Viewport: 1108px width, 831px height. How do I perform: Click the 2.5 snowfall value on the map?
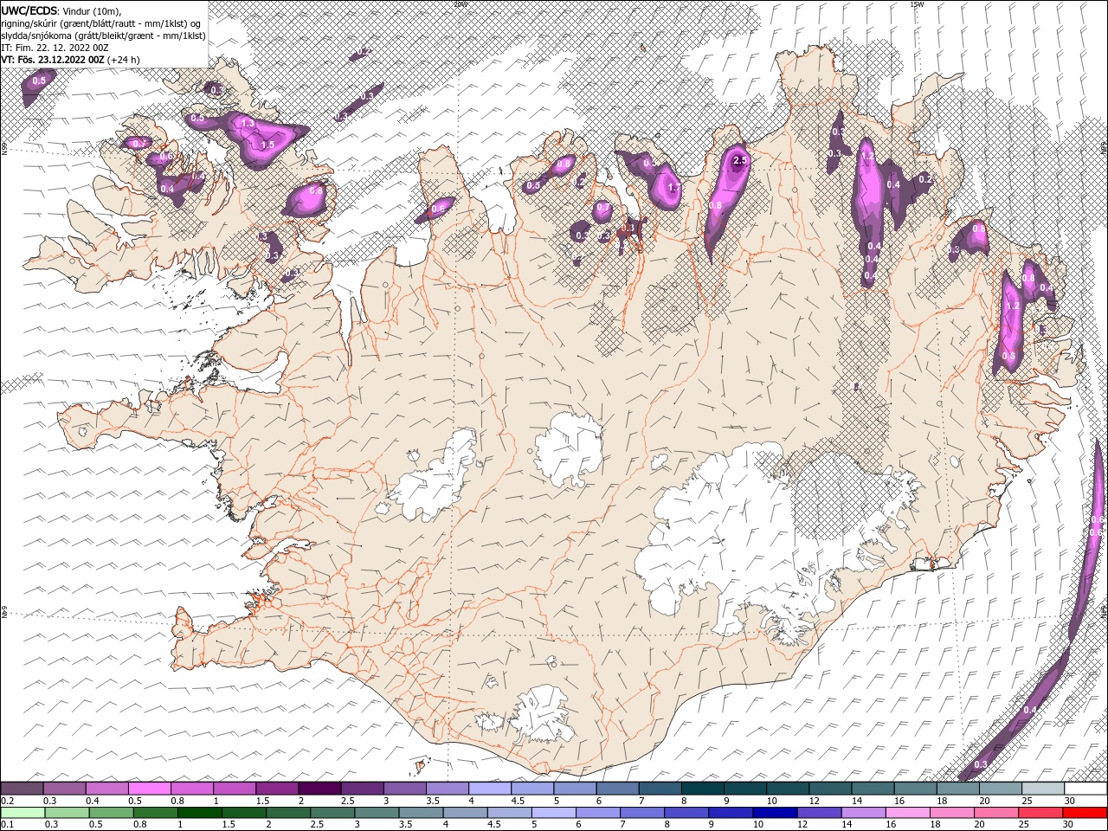[x=740, y=161]
